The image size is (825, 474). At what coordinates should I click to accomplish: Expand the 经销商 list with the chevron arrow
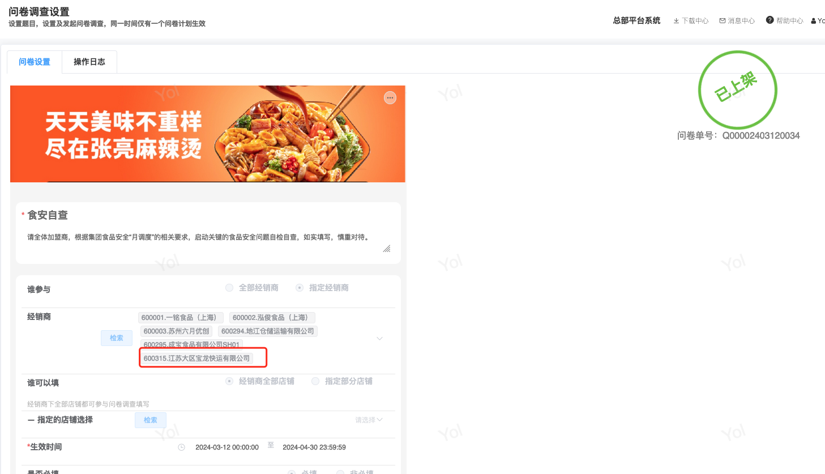379,338
